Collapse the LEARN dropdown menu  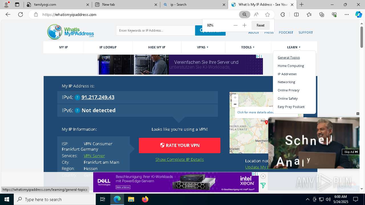294,47
